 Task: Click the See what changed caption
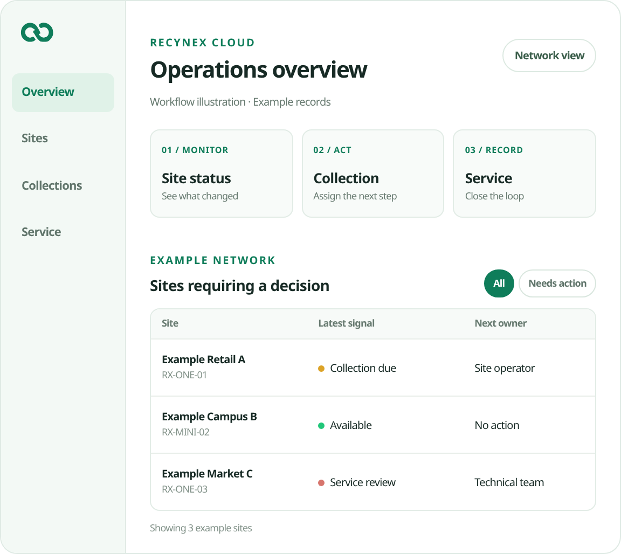tap(199, 196)
